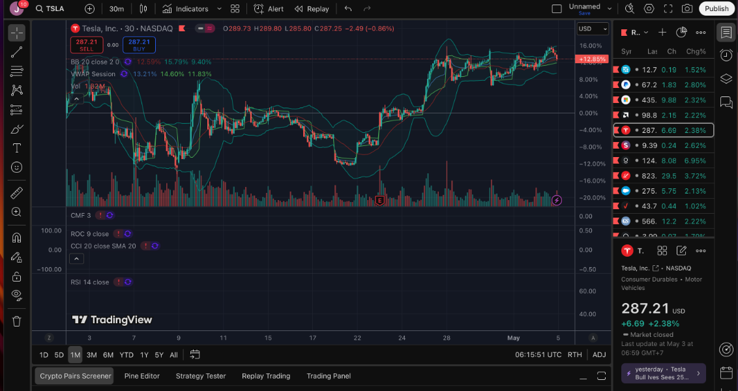
Task: Open the Fibonacci tools in the left toolbar
Action: click(x=16, y=72)
